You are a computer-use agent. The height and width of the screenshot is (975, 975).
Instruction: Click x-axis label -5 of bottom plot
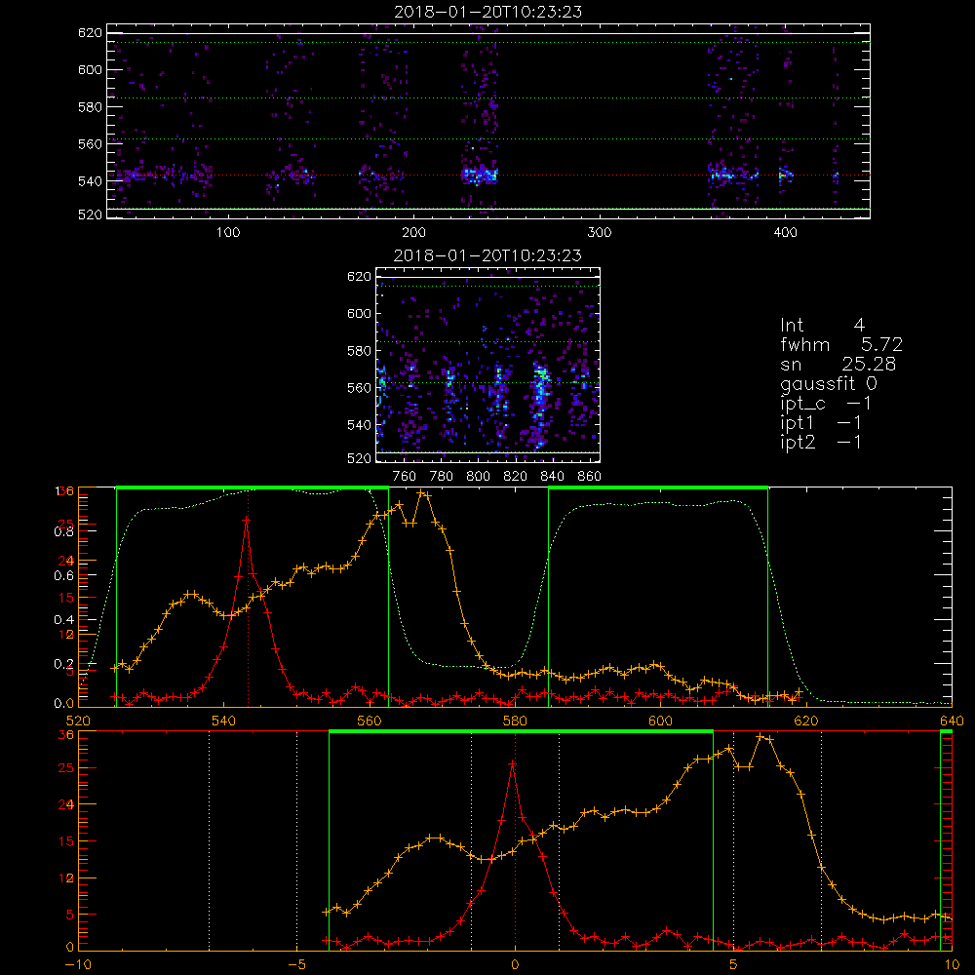pyautogui.click(x=296, y=965)
